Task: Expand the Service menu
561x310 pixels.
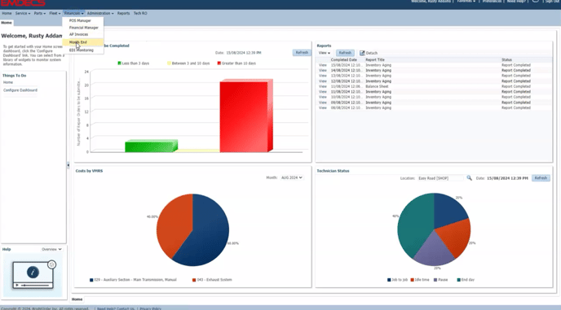Action: pos(23,13)
